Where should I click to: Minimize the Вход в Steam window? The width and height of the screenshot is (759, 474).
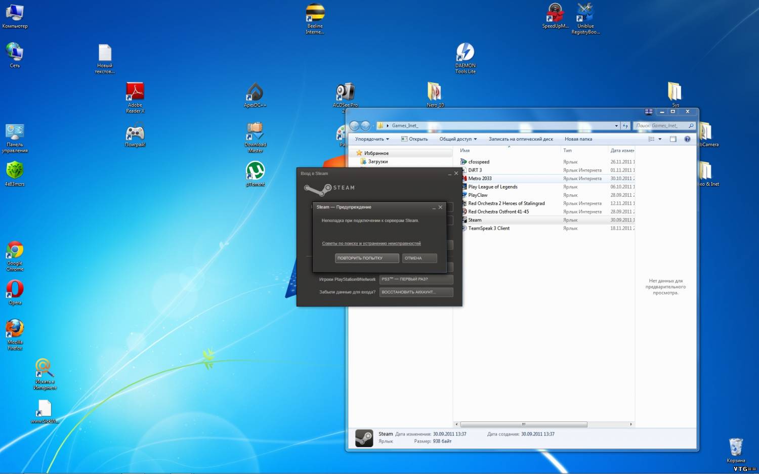coord(449,174)
